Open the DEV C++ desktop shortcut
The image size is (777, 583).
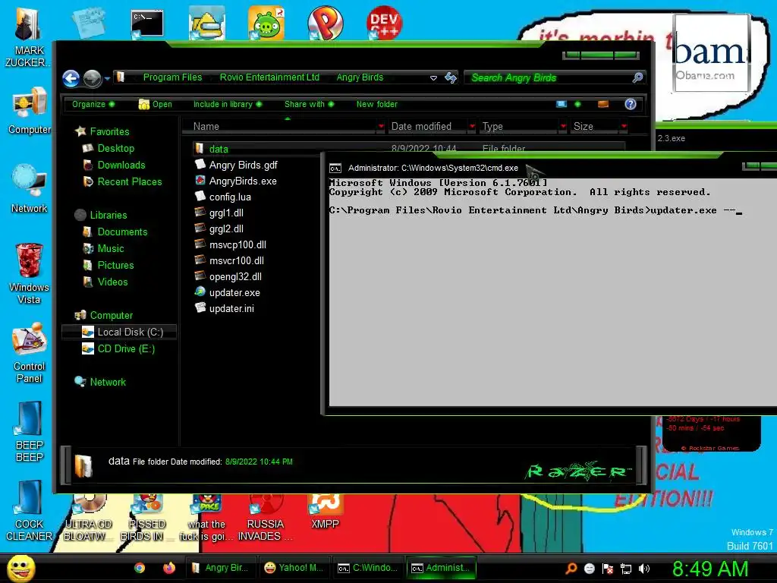pos(384,23)
